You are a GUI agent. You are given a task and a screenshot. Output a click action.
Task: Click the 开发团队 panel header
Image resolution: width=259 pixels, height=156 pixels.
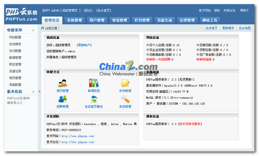click(x=91, y=116)
